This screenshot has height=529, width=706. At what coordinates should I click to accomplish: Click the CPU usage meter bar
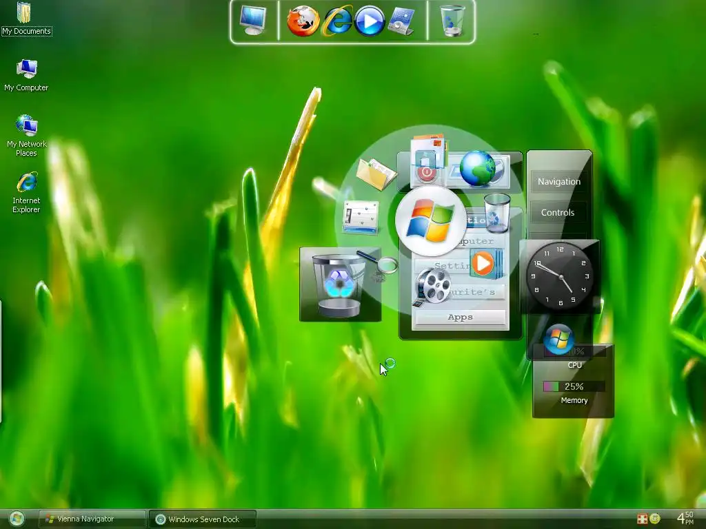(x=574, y=351)
